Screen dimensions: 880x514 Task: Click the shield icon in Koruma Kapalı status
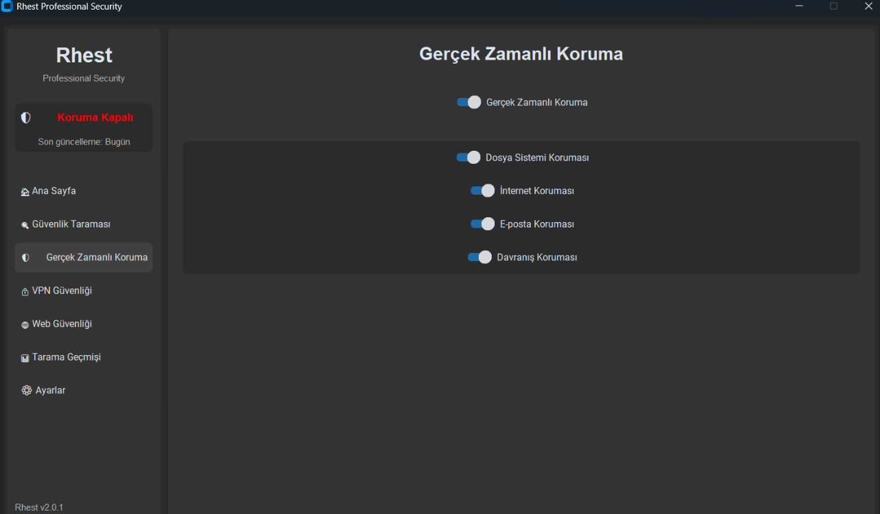click(x=26, y=118)
